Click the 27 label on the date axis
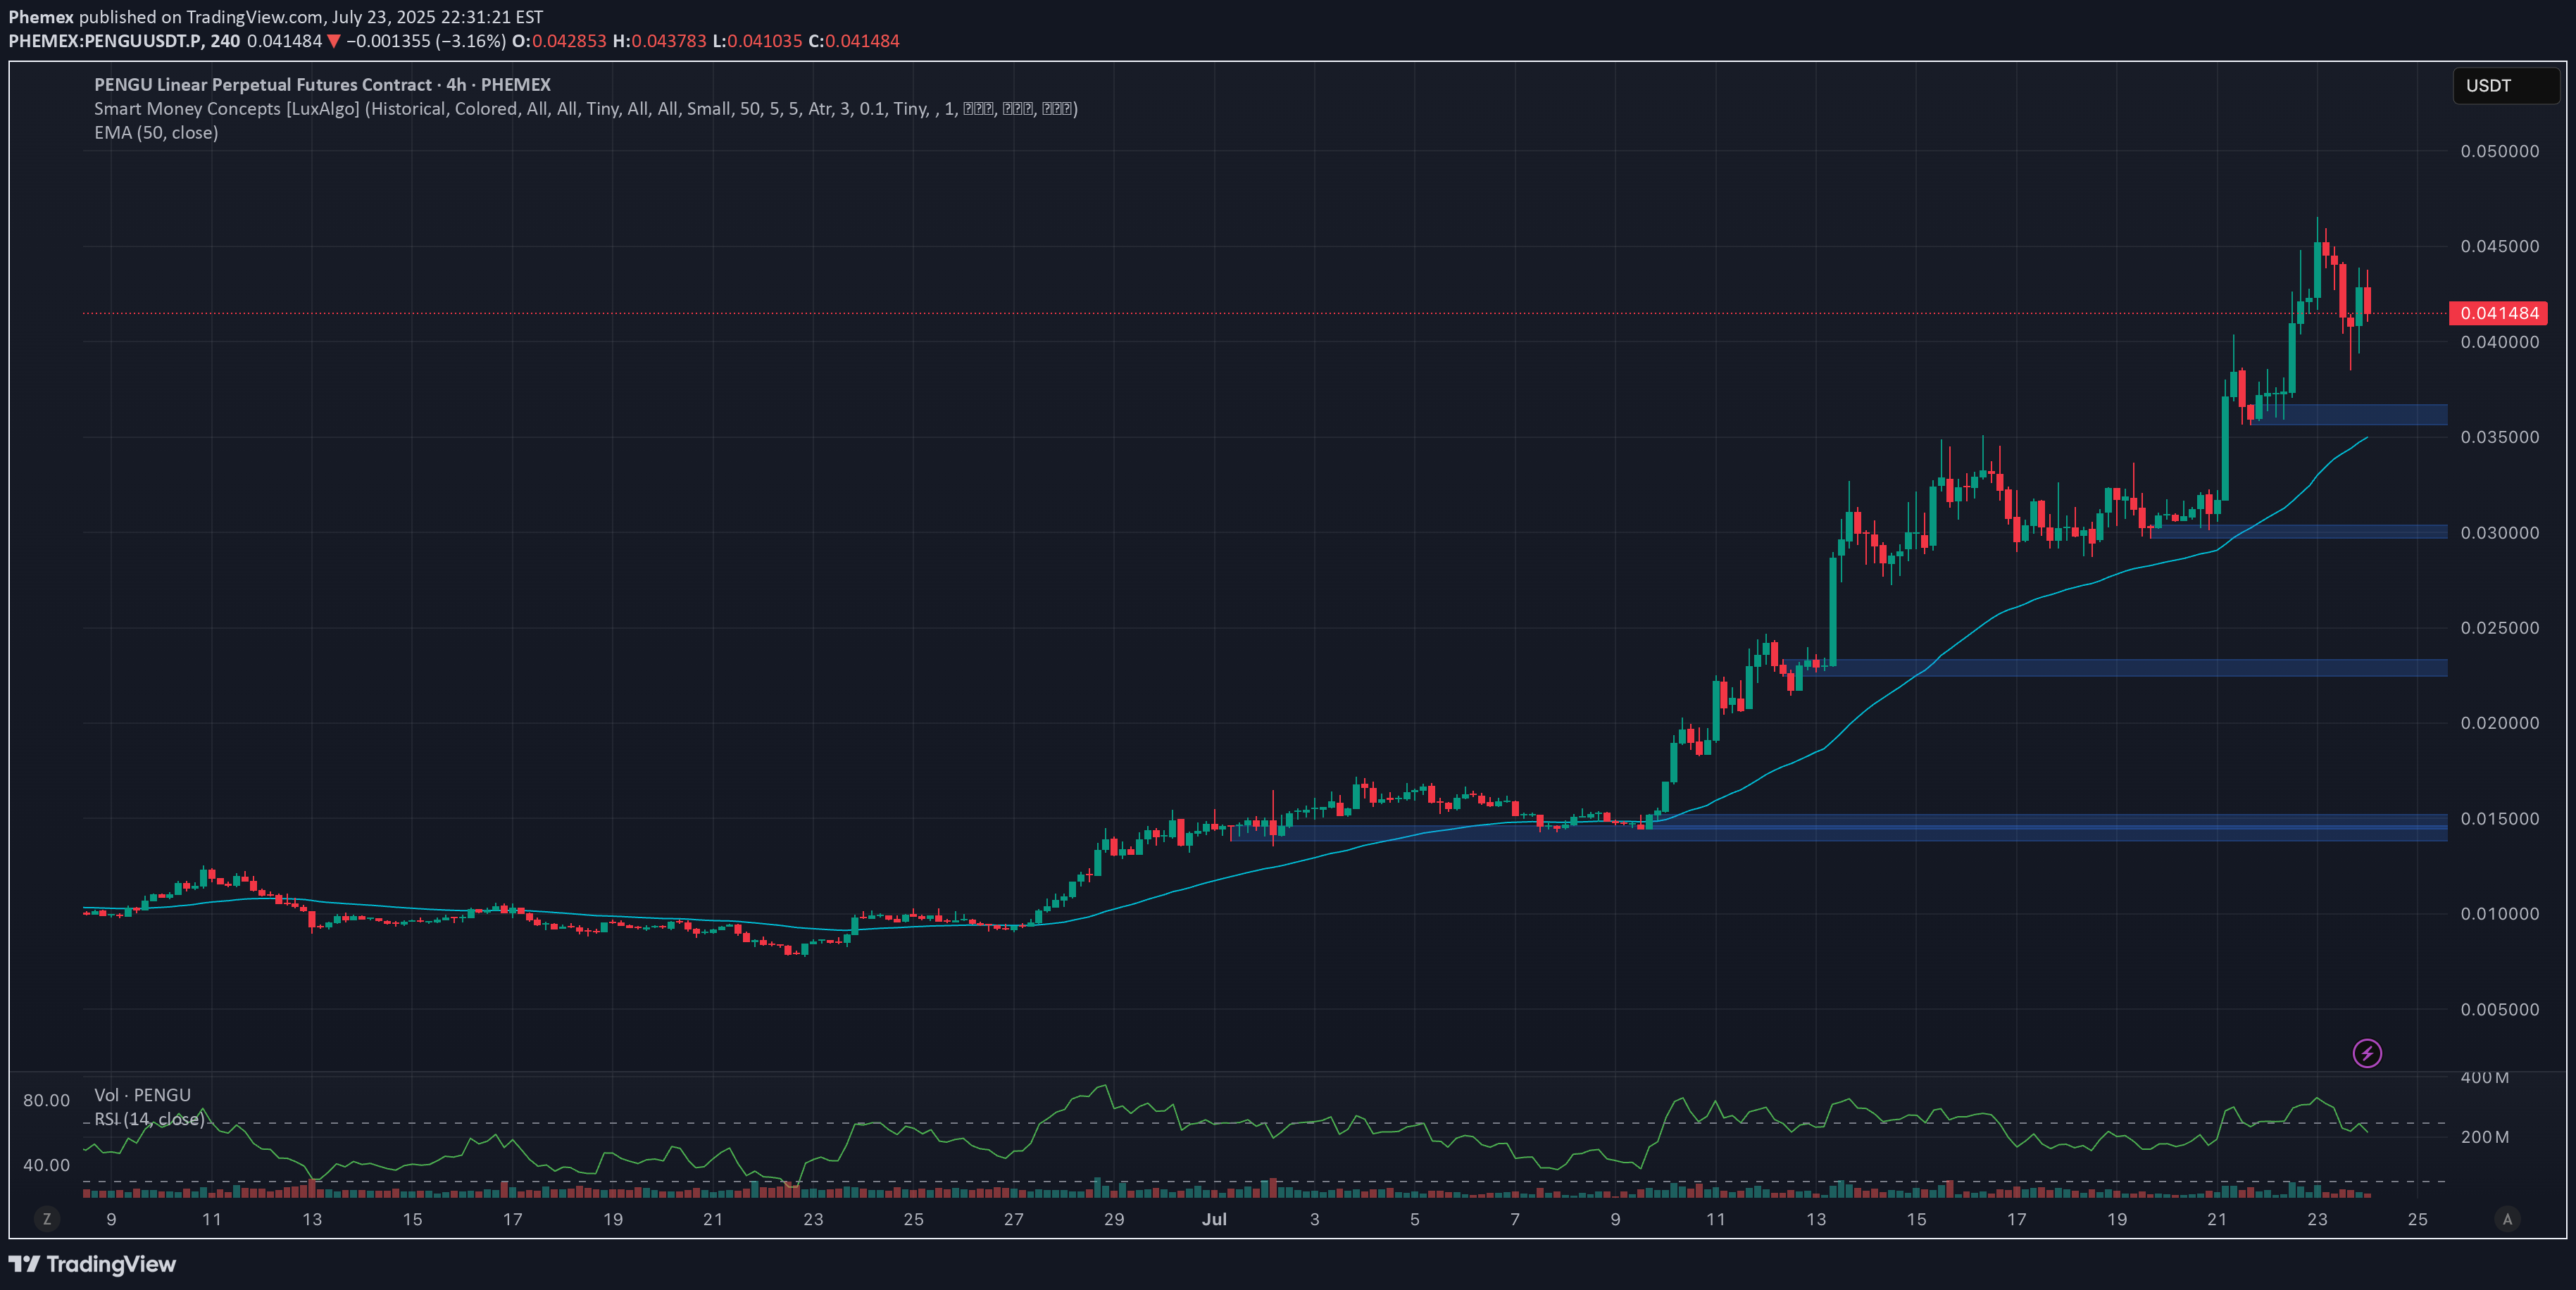This screenshot has height=1290, width=2576. tap(1014, 1219)
